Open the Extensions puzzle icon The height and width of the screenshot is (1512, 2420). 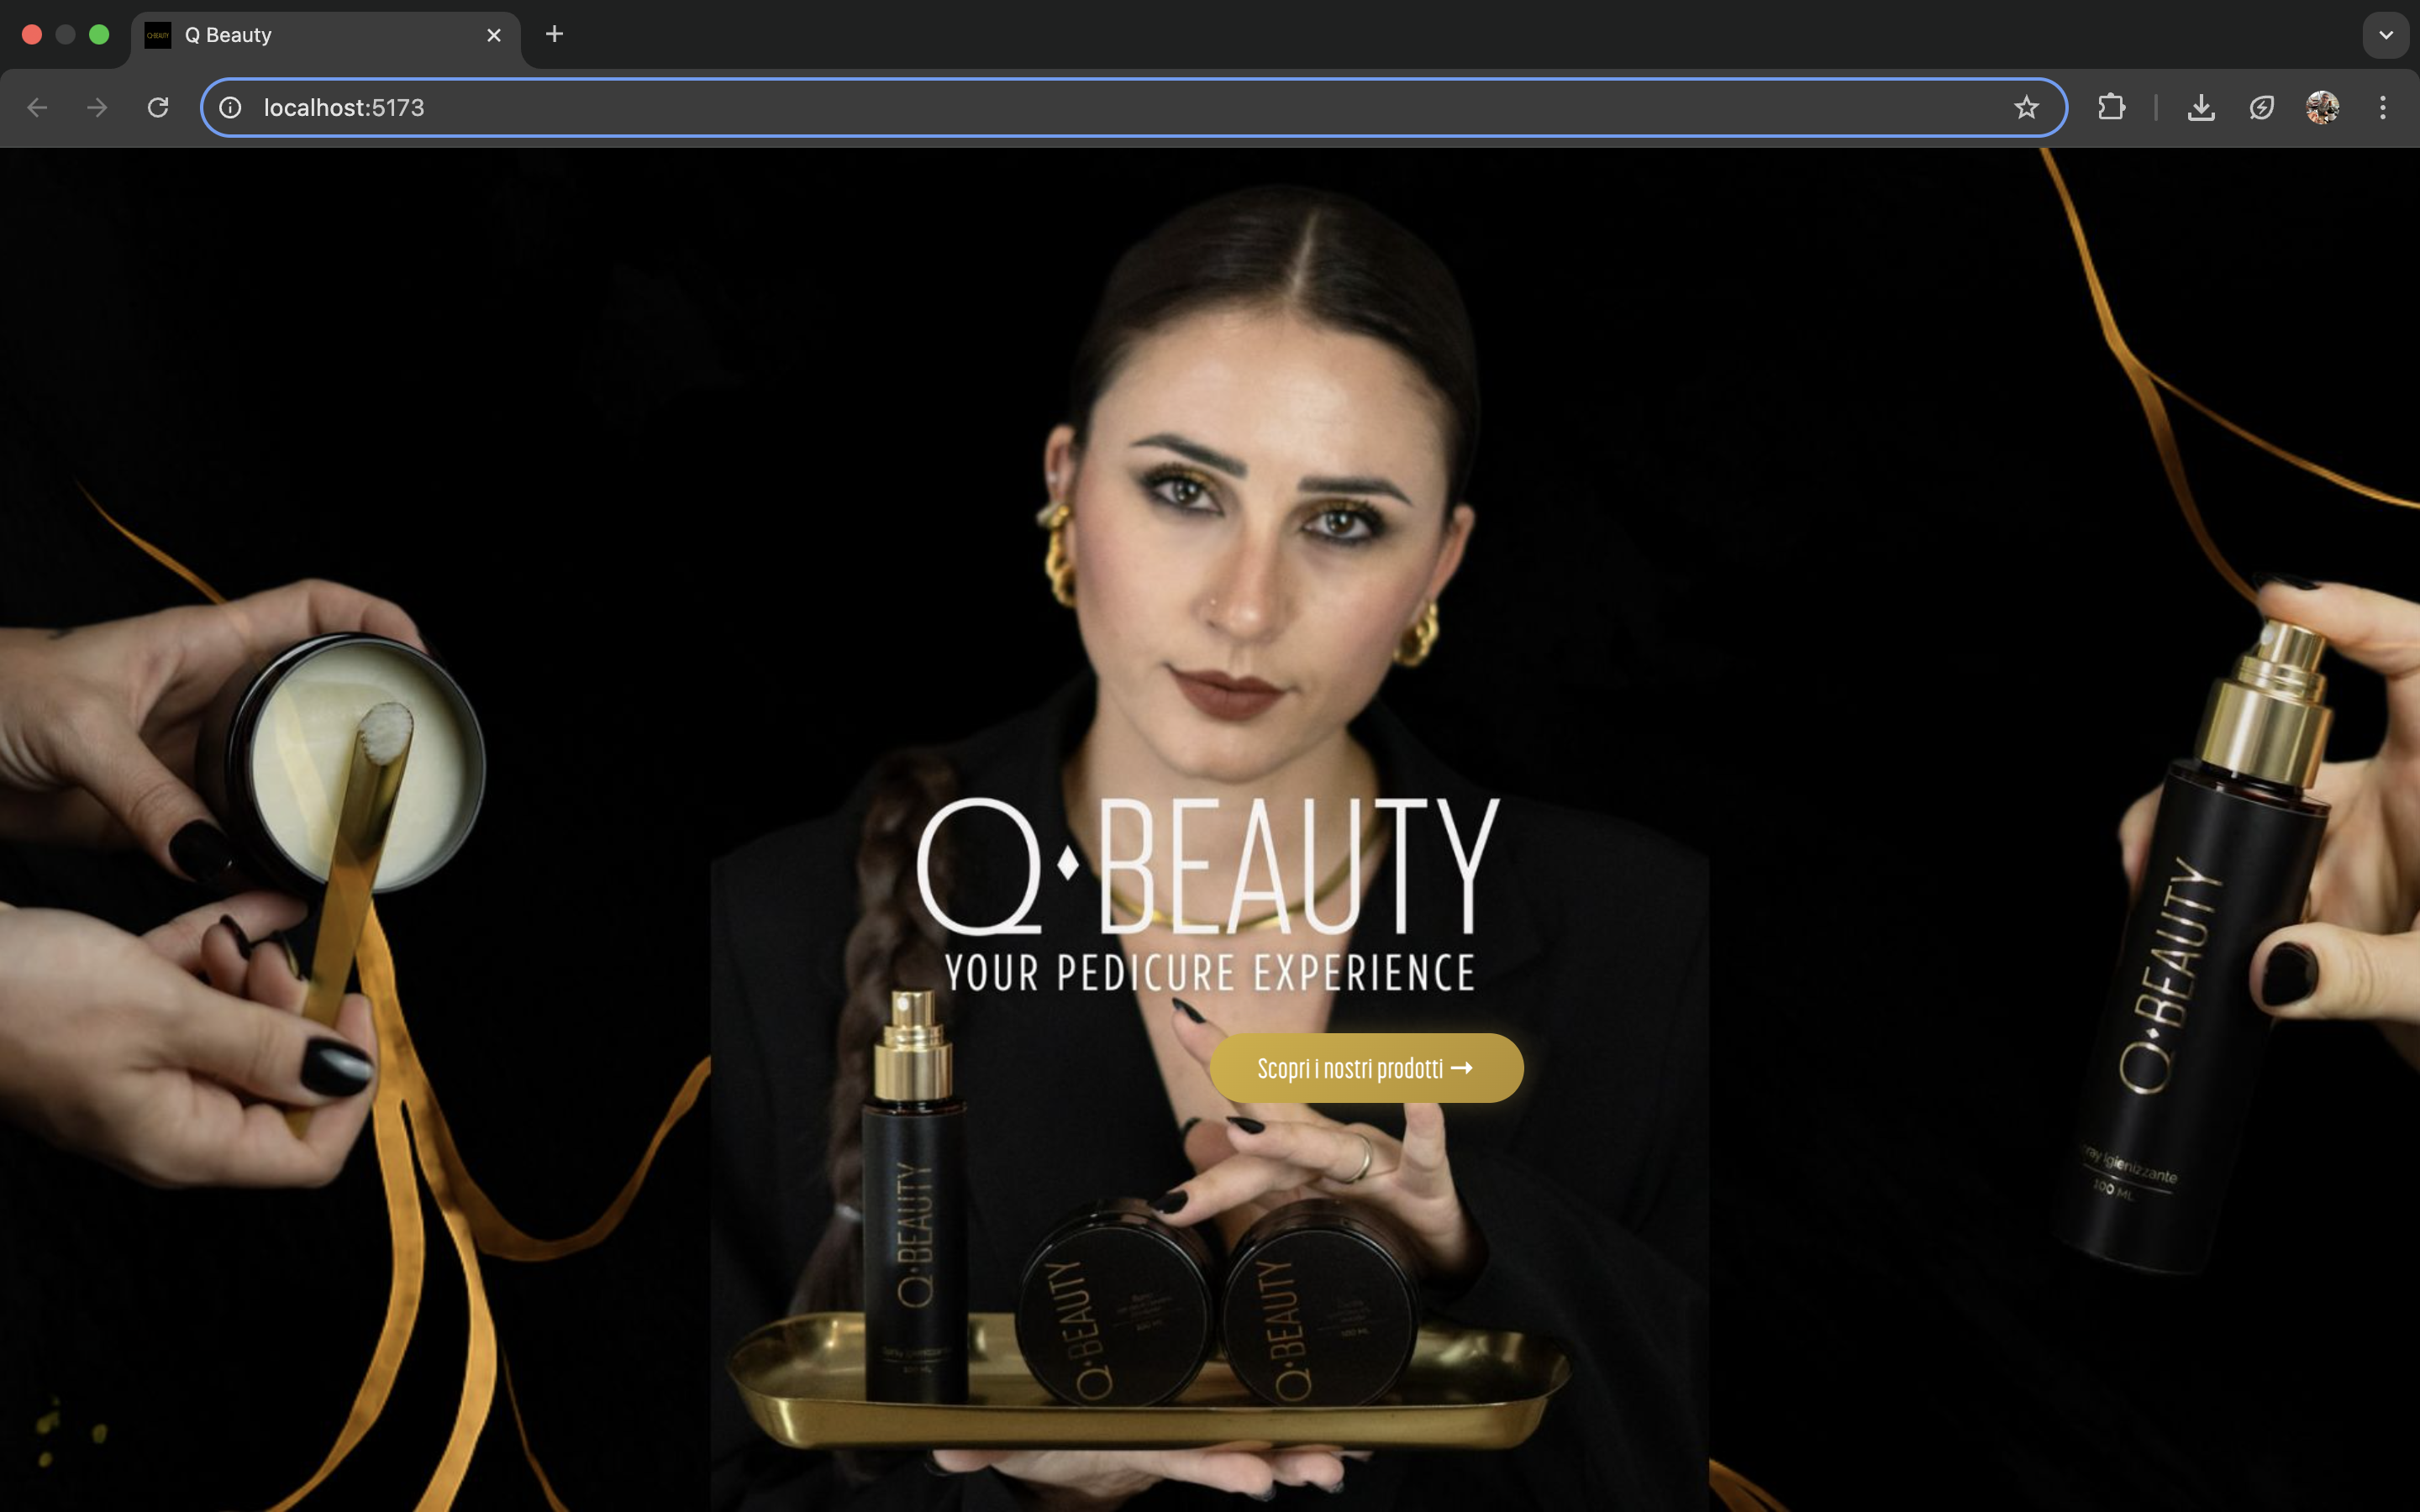2112,107
